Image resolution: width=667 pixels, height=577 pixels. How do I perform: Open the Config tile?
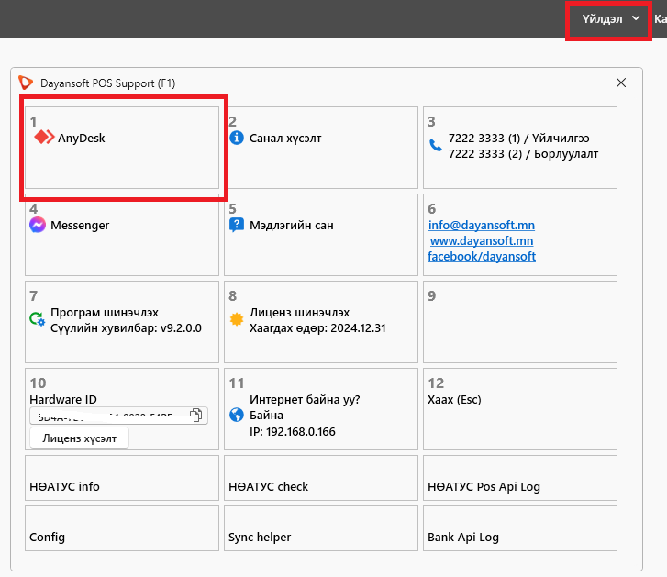(x=122, y=528)
